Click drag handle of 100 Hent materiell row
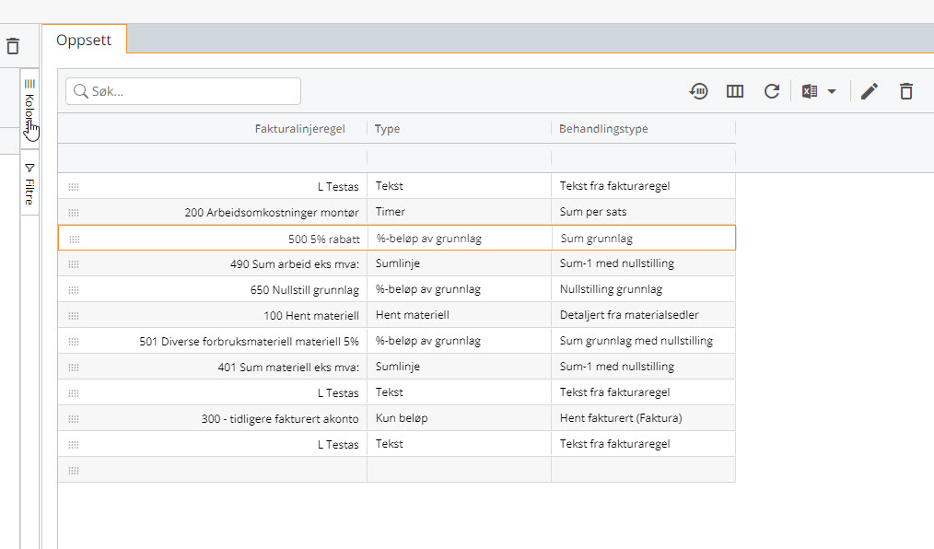 [74, 316]
